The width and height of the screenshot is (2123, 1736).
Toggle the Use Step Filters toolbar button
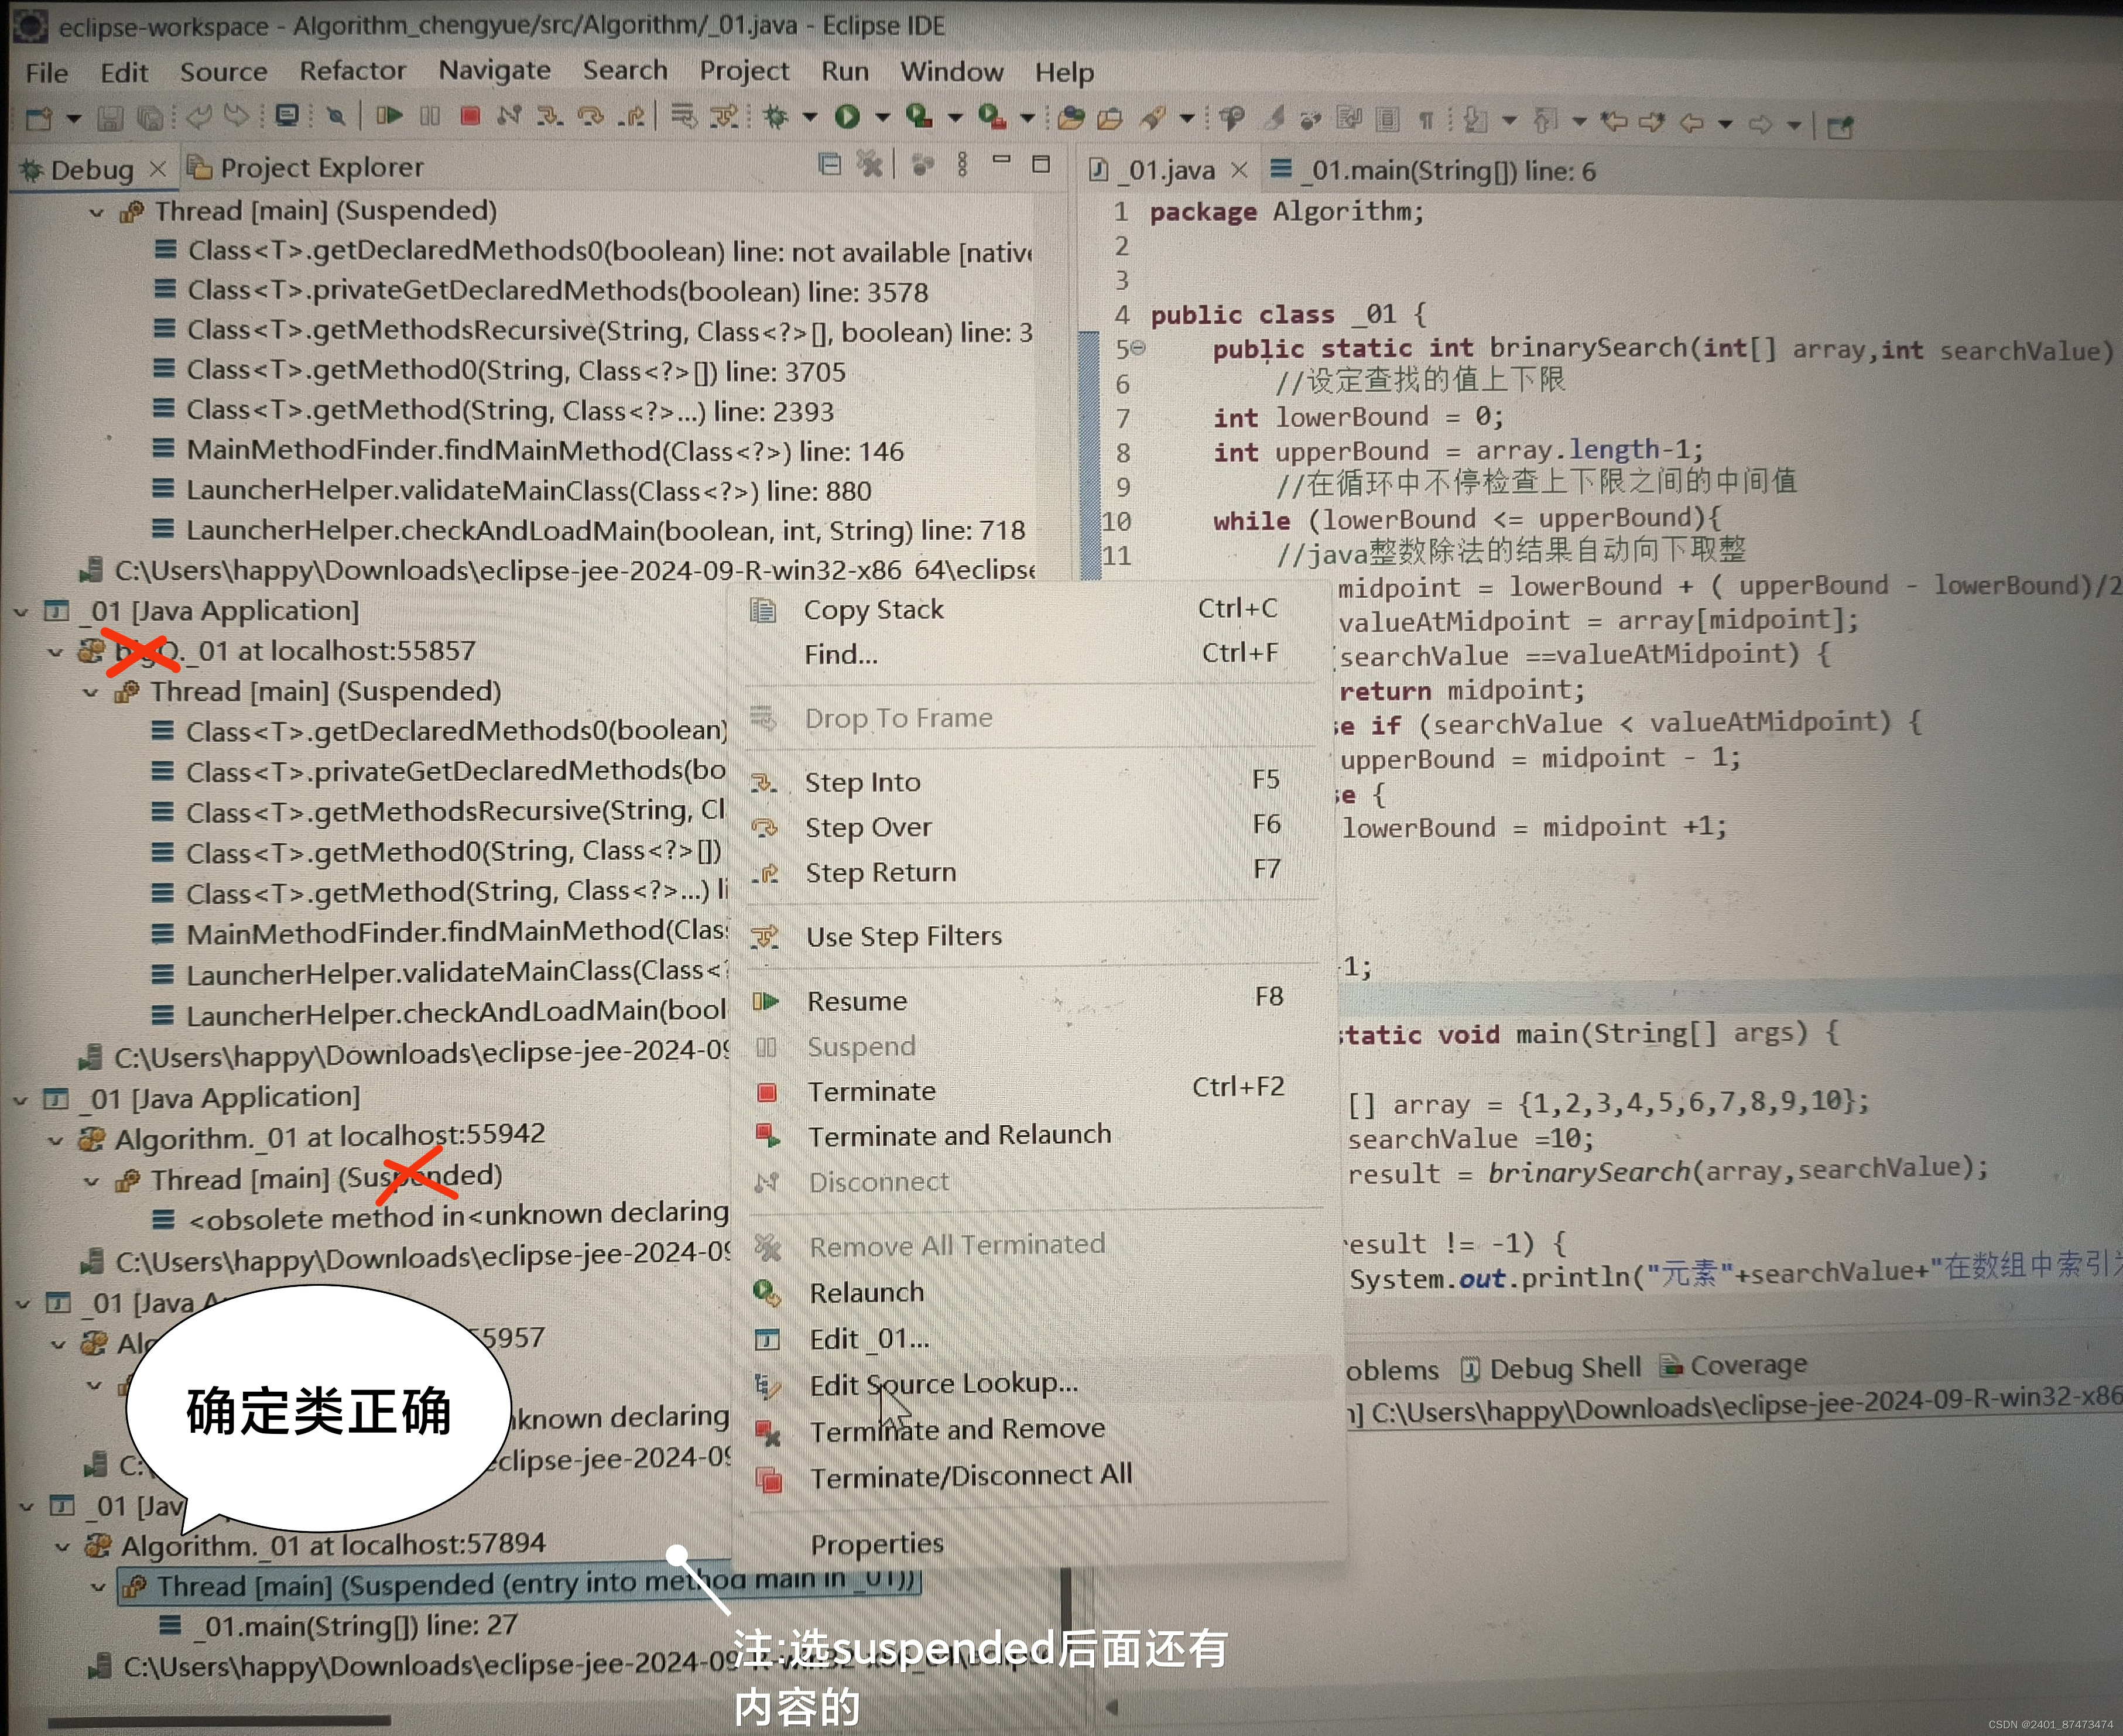point(724,117)
